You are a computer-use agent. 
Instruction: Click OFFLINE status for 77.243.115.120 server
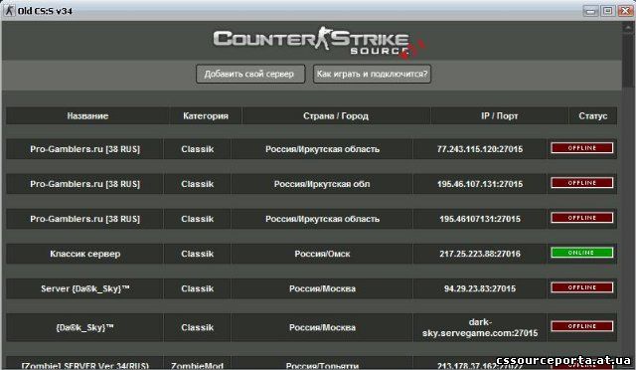(581, 148)
